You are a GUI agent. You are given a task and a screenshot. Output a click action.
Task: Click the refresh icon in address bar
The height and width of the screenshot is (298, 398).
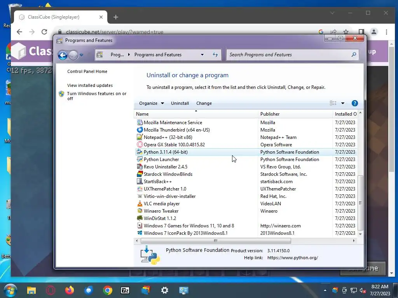215,54
